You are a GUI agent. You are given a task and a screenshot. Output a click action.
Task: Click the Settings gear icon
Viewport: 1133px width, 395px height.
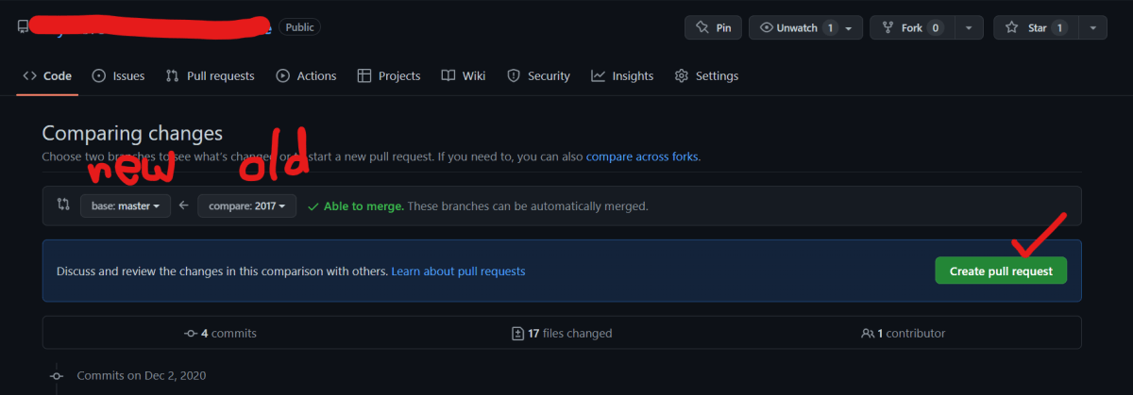pyautogui.click(x=682, y=75)
